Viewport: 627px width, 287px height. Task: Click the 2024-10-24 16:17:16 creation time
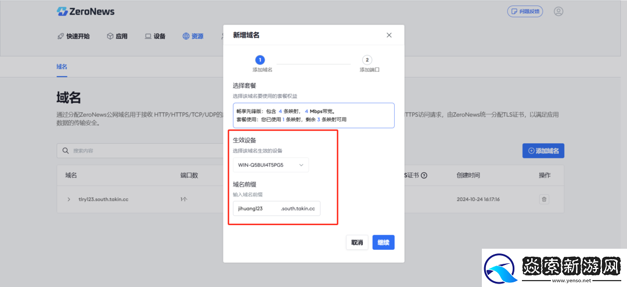click(478, 199)
